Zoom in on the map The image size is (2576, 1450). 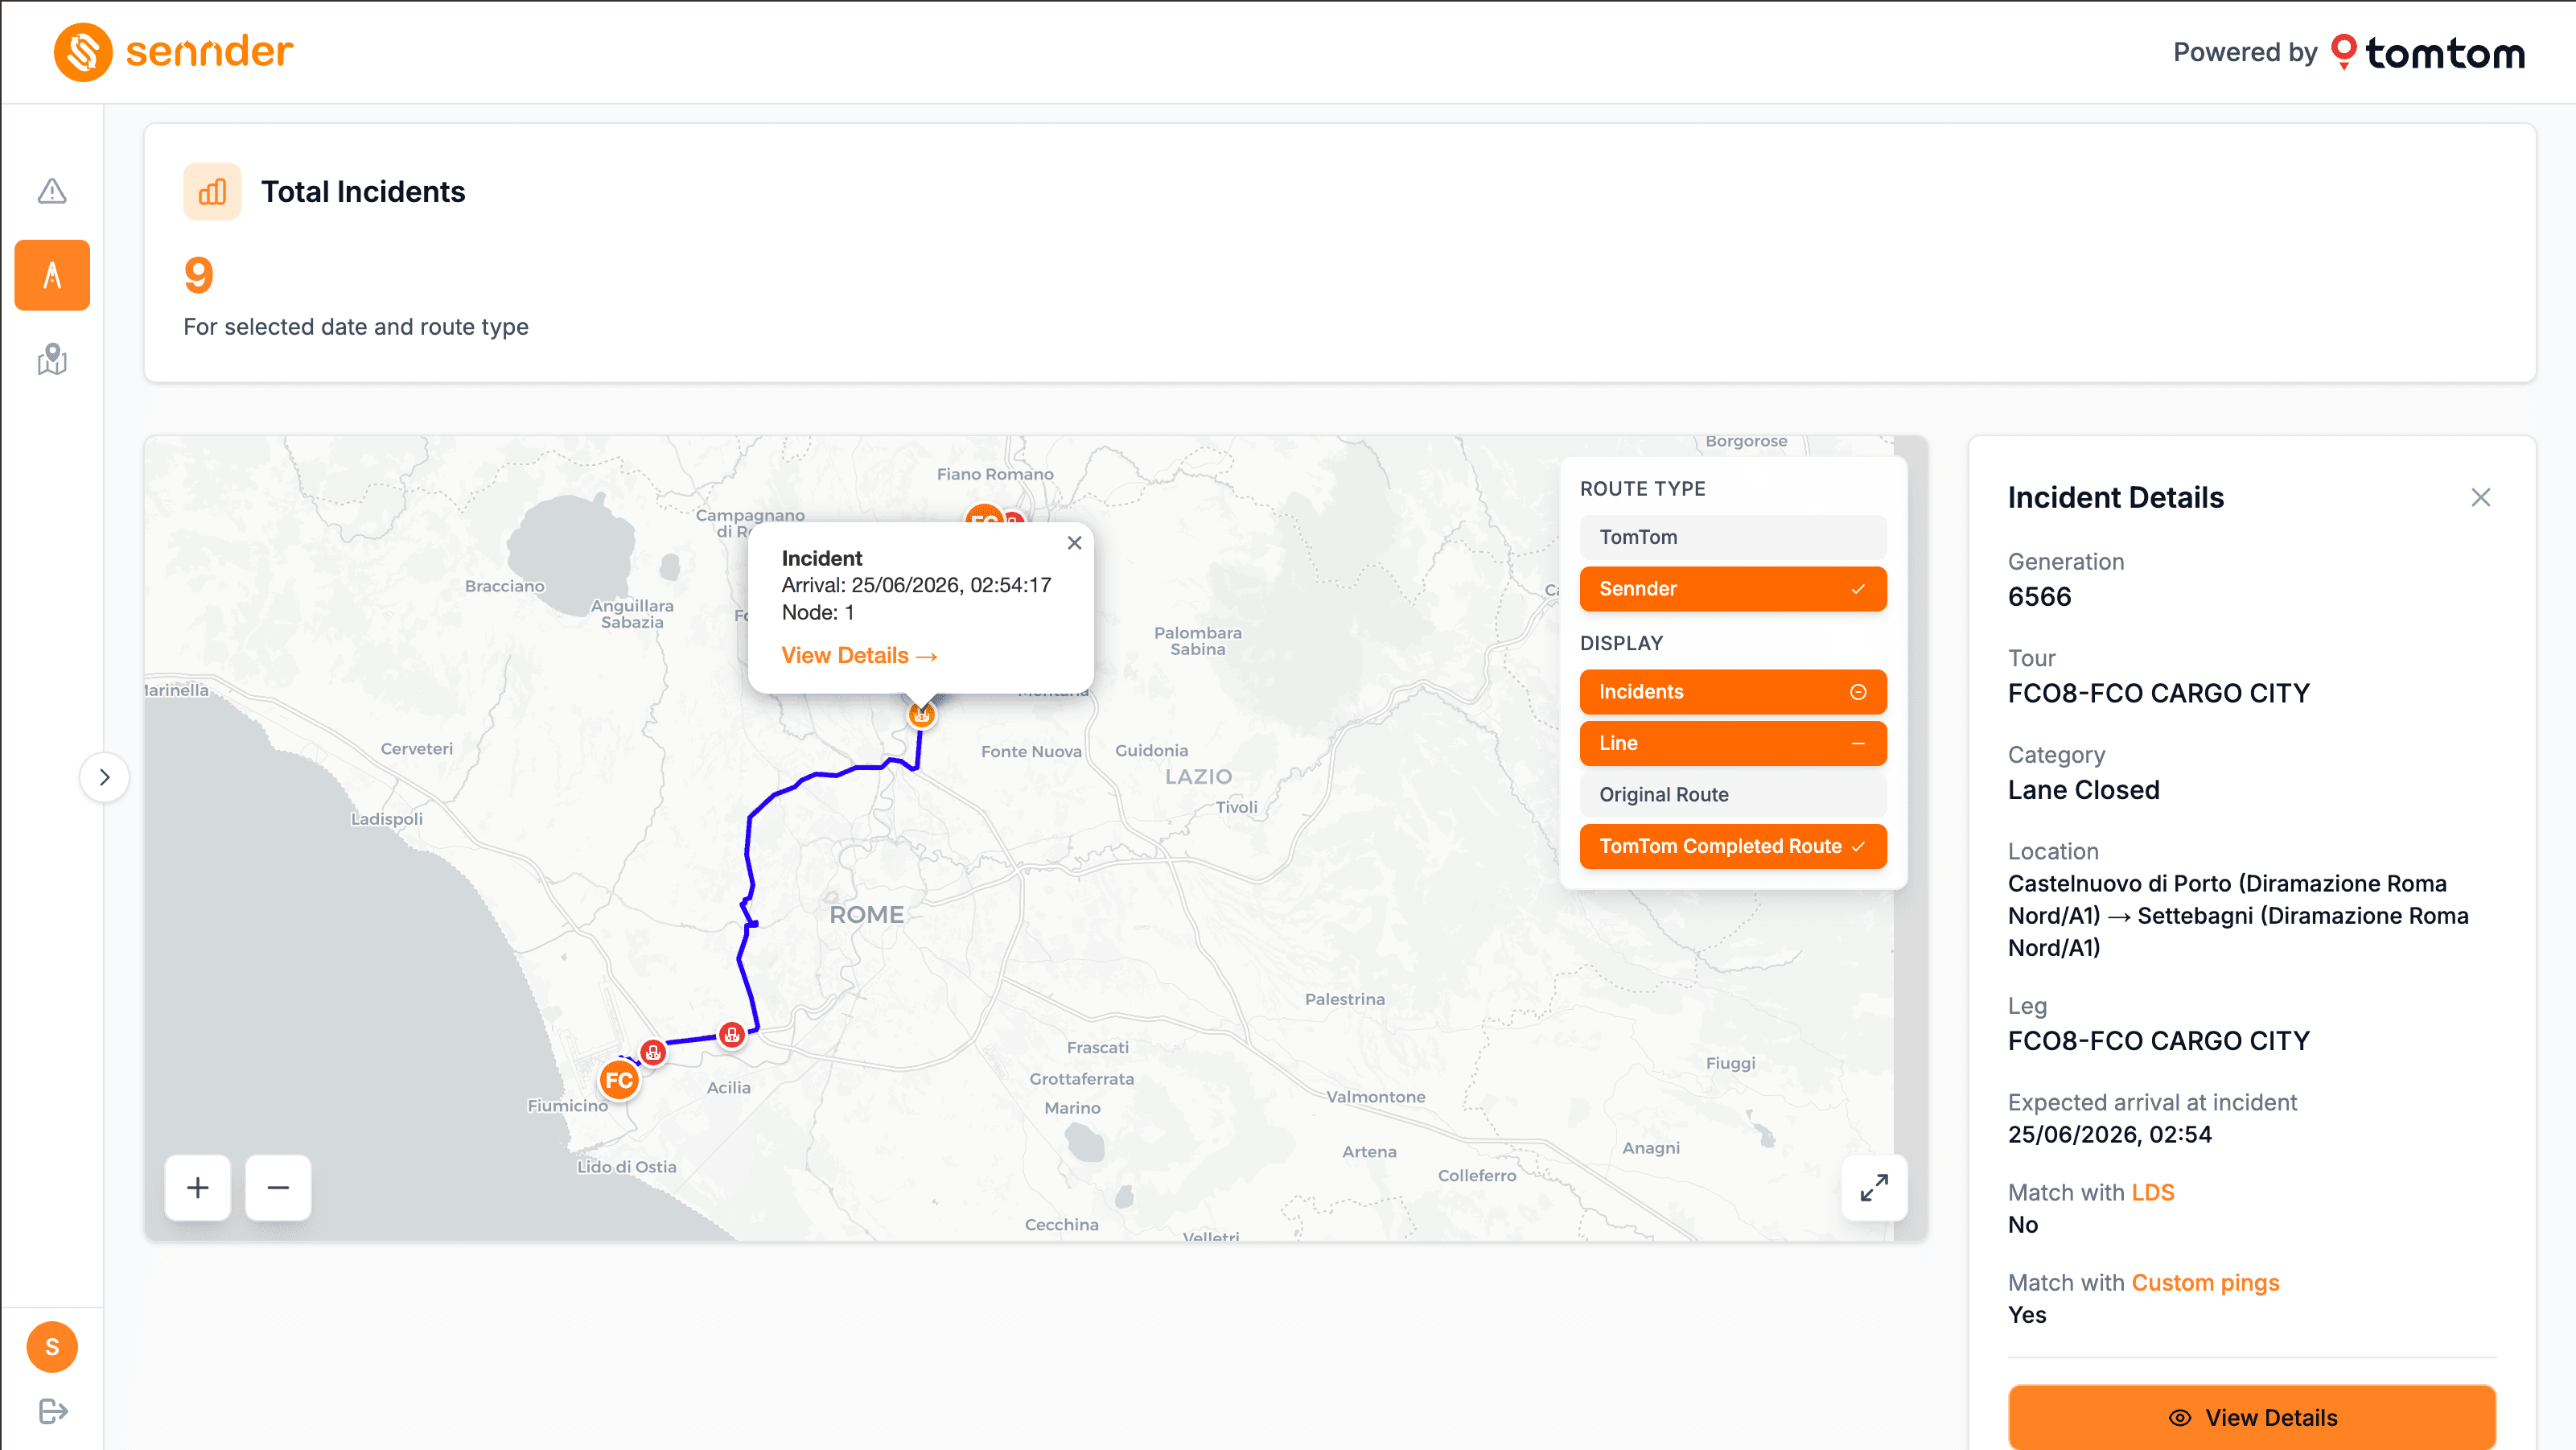point(198,1187)
